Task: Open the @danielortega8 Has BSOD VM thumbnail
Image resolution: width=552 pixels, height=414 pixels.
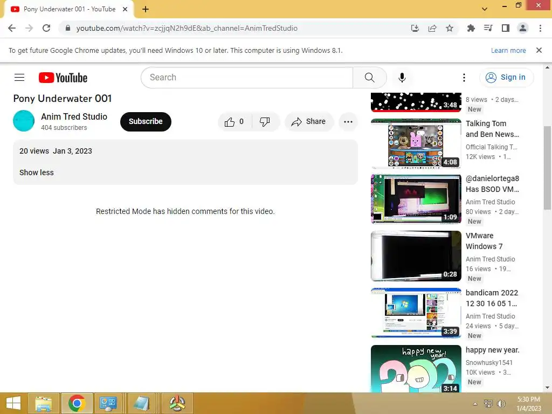Action: click(x=416, y=199)
